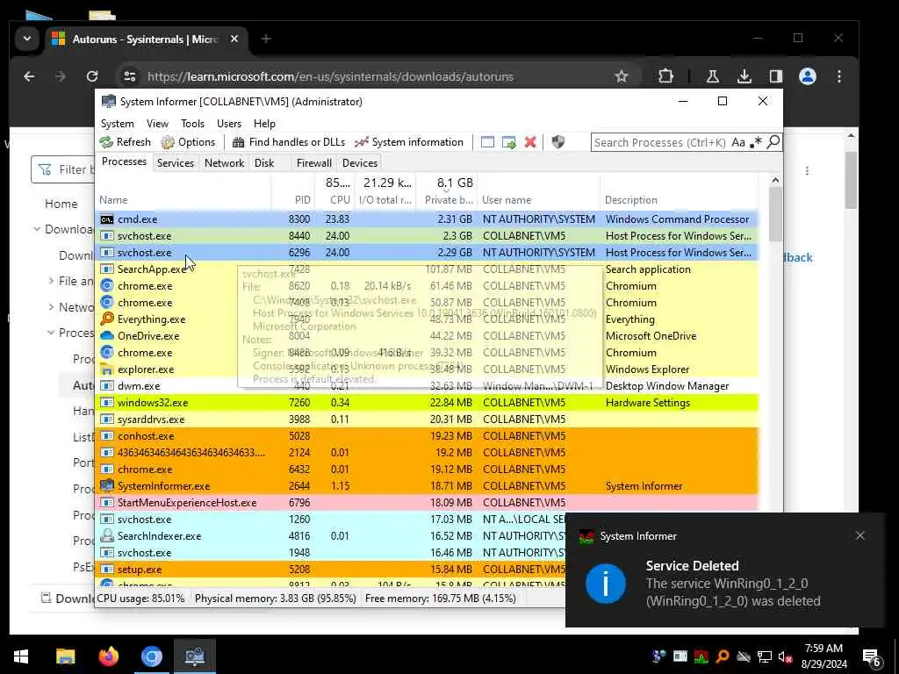Bookmark this page with star icon
This screenshot has height=674, width=899.
point(622,76)
